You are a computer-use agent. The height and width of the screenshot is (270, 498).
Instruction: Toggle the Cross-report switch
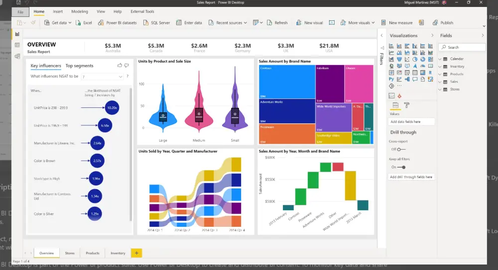click(401, 149)
